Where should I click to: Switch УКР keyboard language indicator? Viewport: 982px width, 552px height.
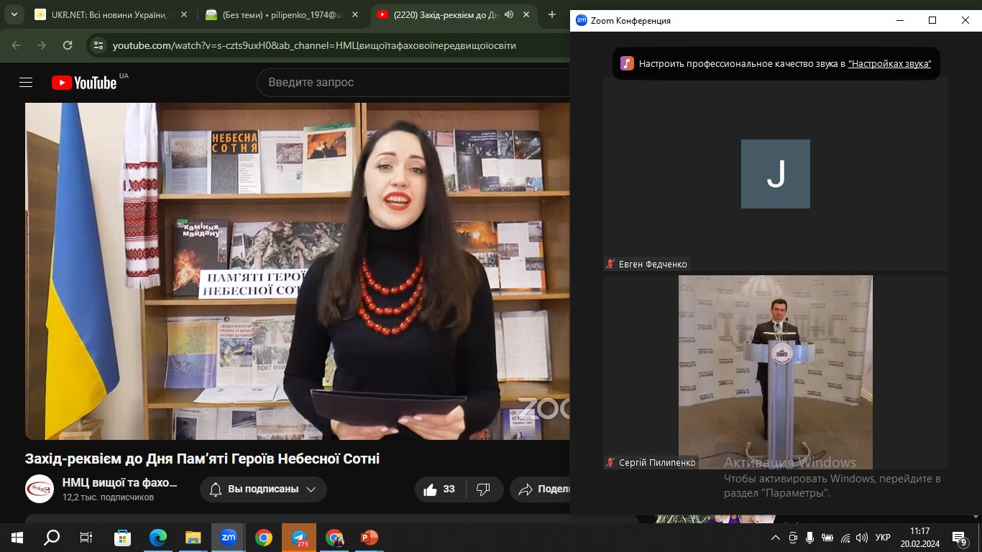pyautogui.click(x=883, y=538)
